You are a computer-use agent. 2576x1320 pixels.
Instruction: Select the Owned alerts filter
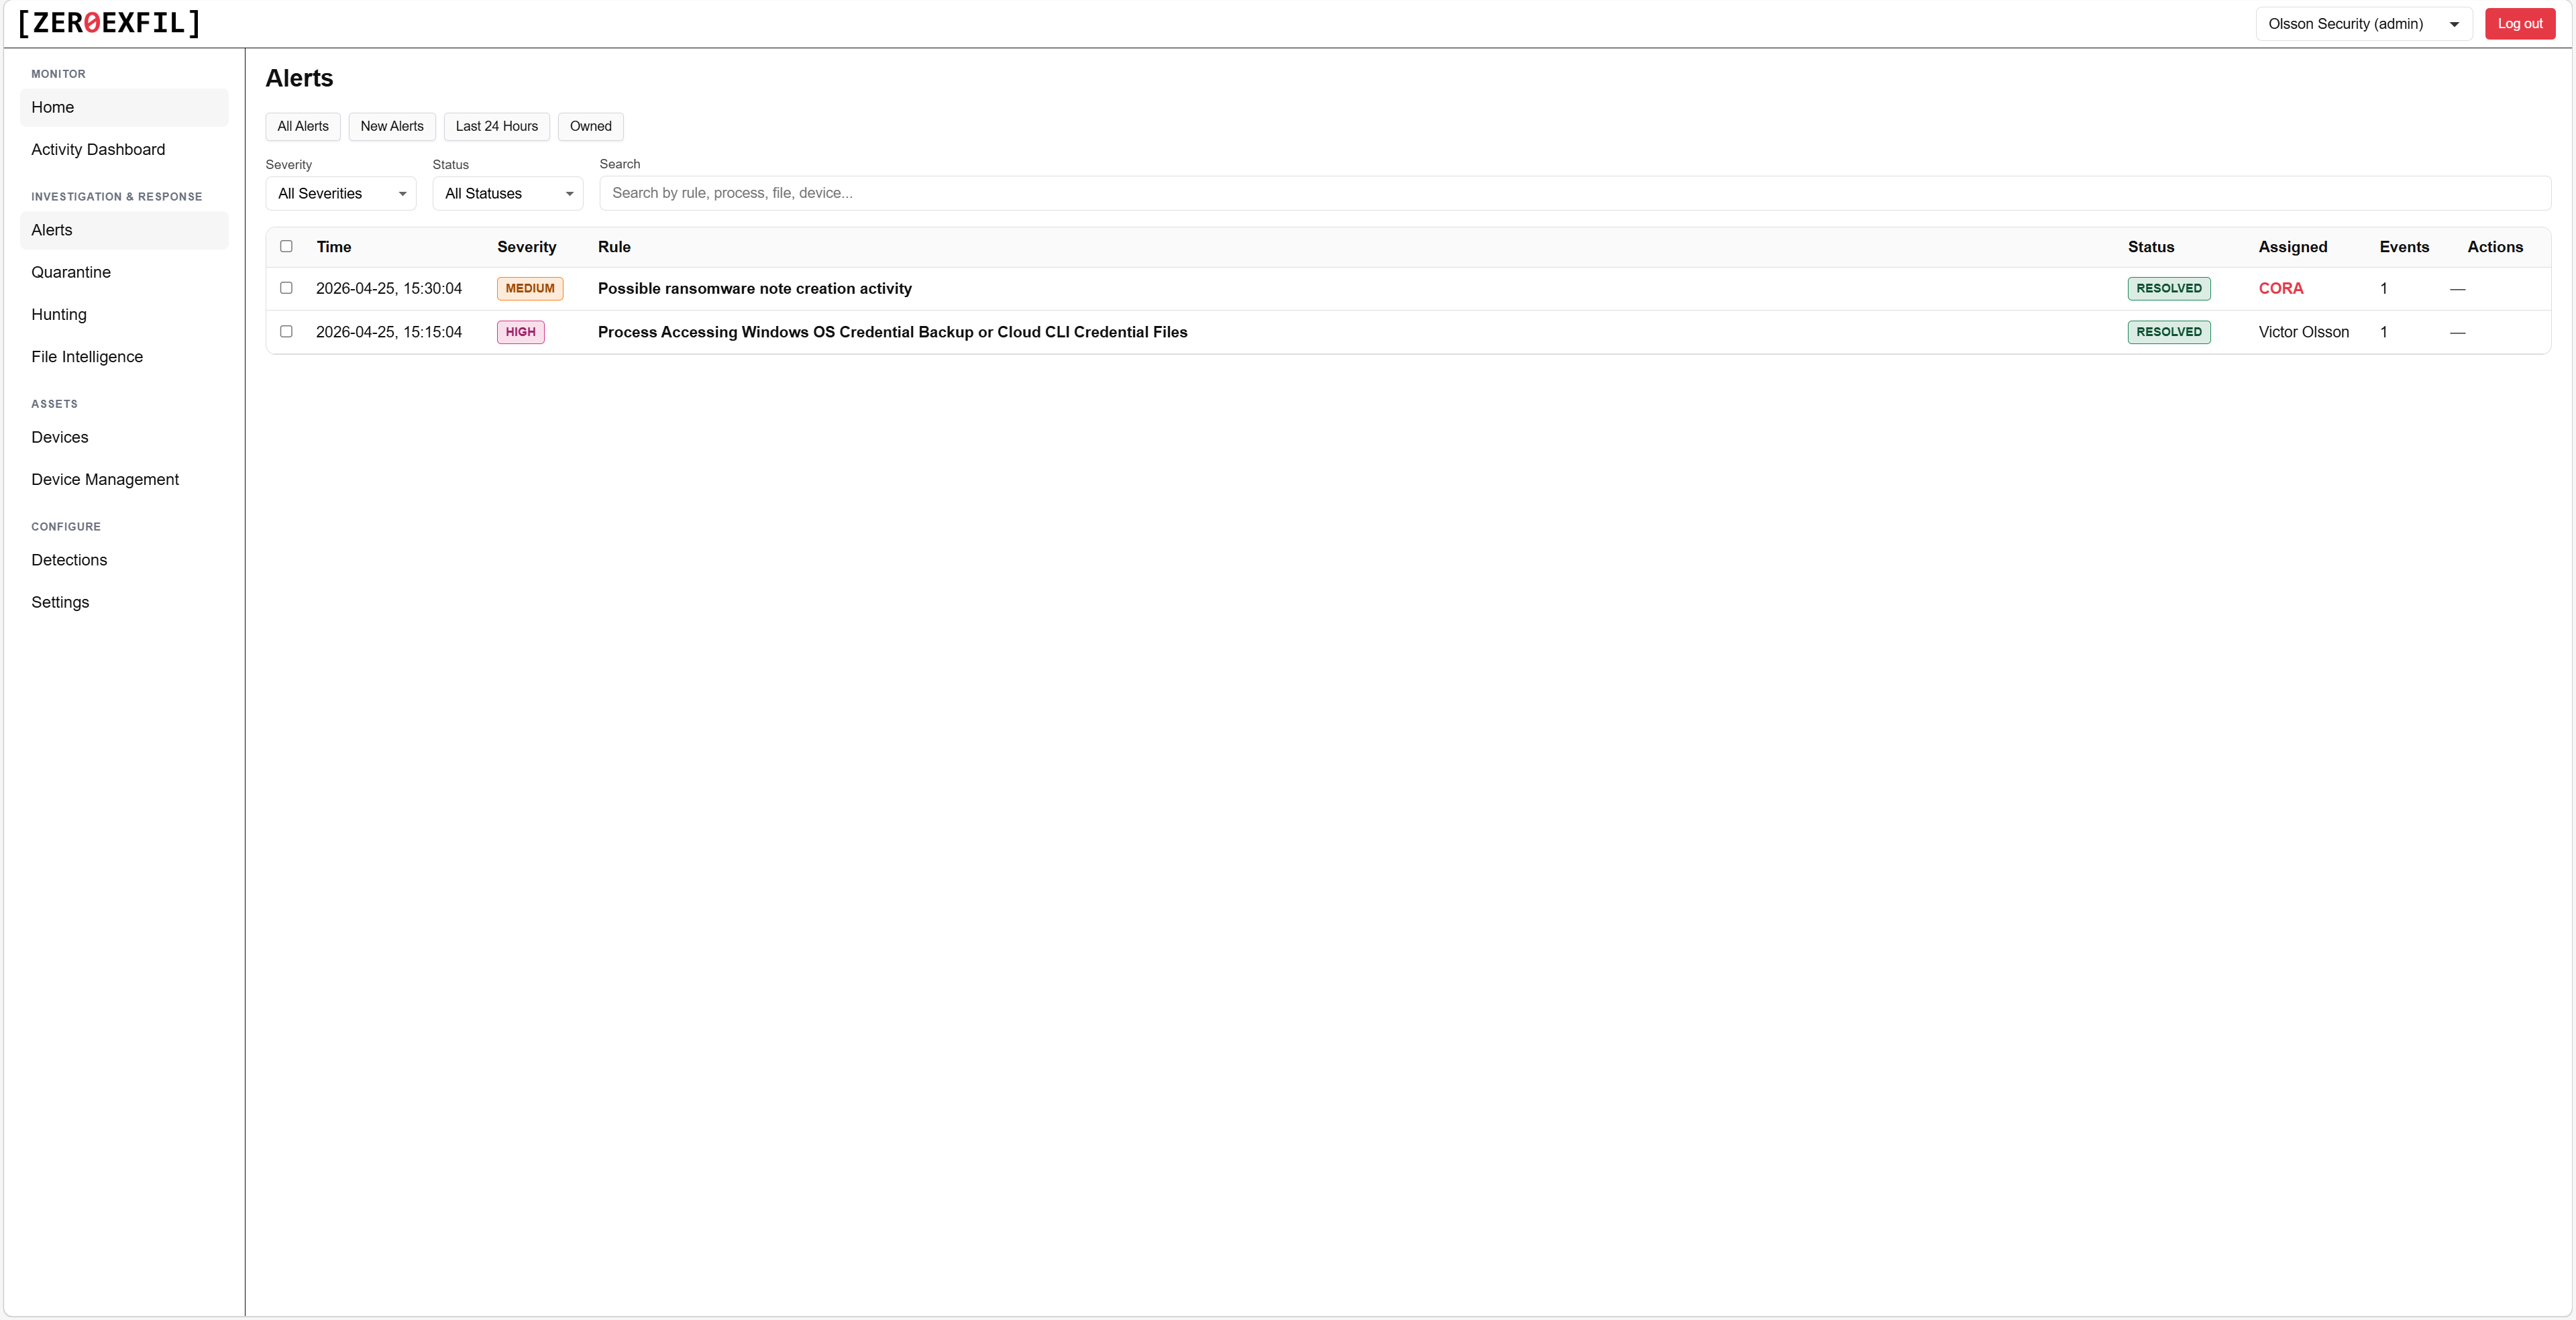pos(590,126)
